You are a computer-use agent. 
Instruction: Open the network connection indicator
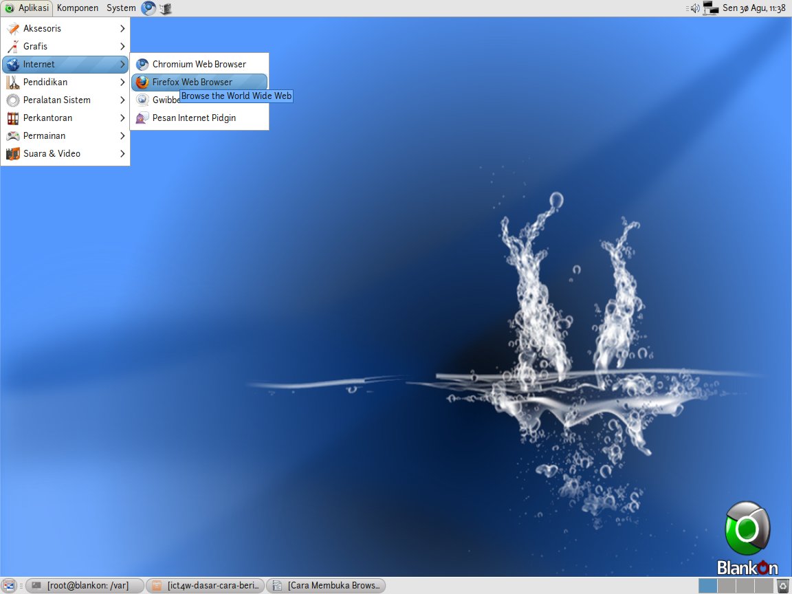click(x=710, y=8)
